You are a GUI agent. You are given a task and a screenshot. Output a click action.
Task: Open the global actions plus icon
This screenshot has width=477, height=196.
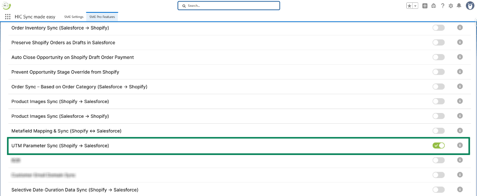coord(425,6)
